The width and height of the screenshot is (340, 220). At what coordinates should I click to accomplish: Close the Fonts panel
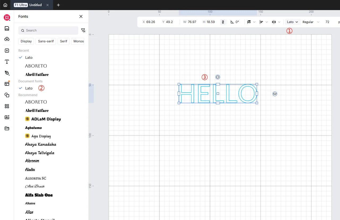pyautogui.click(x=81, y=16)
